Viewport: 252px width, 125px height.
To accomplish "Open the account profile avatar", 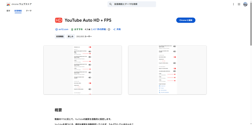I will tap(245, 4).
